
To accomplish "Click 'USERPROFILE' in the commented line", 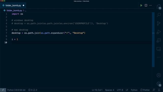I will click(82, 23).
